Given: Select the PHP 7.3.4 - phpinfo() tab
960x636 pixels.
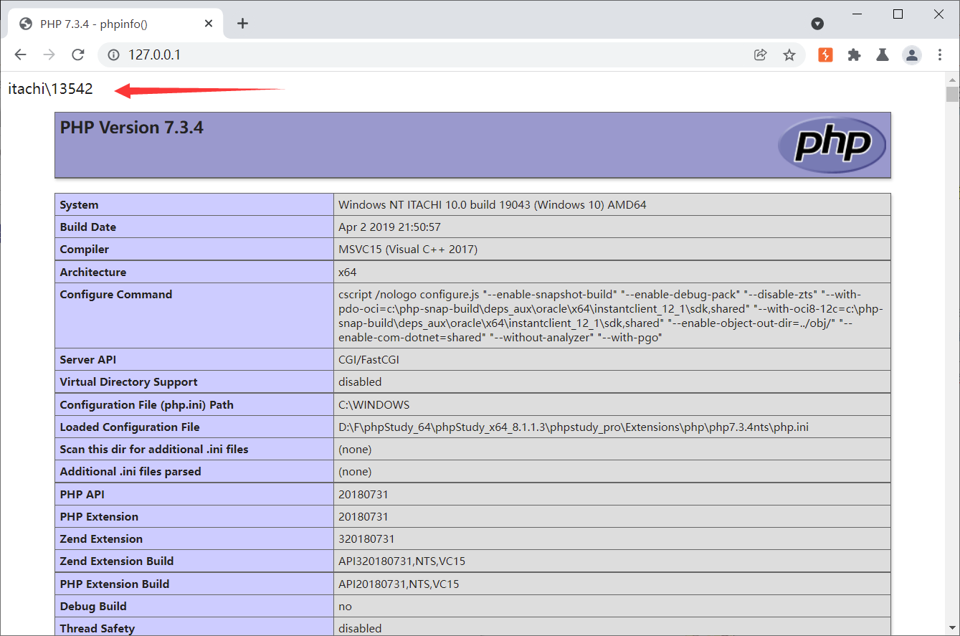Looking at the screenshot, I should [x=115, y=24].
